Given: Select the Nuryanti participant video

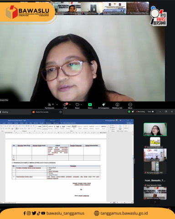Looking at the screenshot, I should [155, 168].
